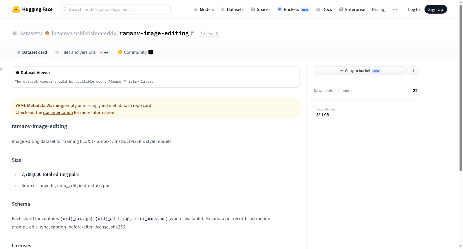Click the ramanv-image-editing card heading
The image size is (463, 249).
(39, 126)
